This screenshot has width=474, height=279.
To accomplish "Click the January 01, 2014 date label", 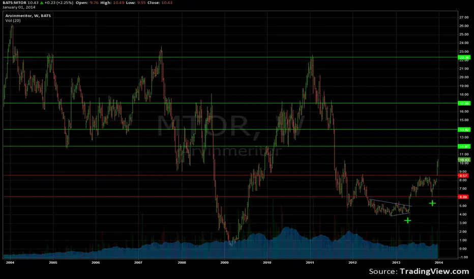I will 19,7.
